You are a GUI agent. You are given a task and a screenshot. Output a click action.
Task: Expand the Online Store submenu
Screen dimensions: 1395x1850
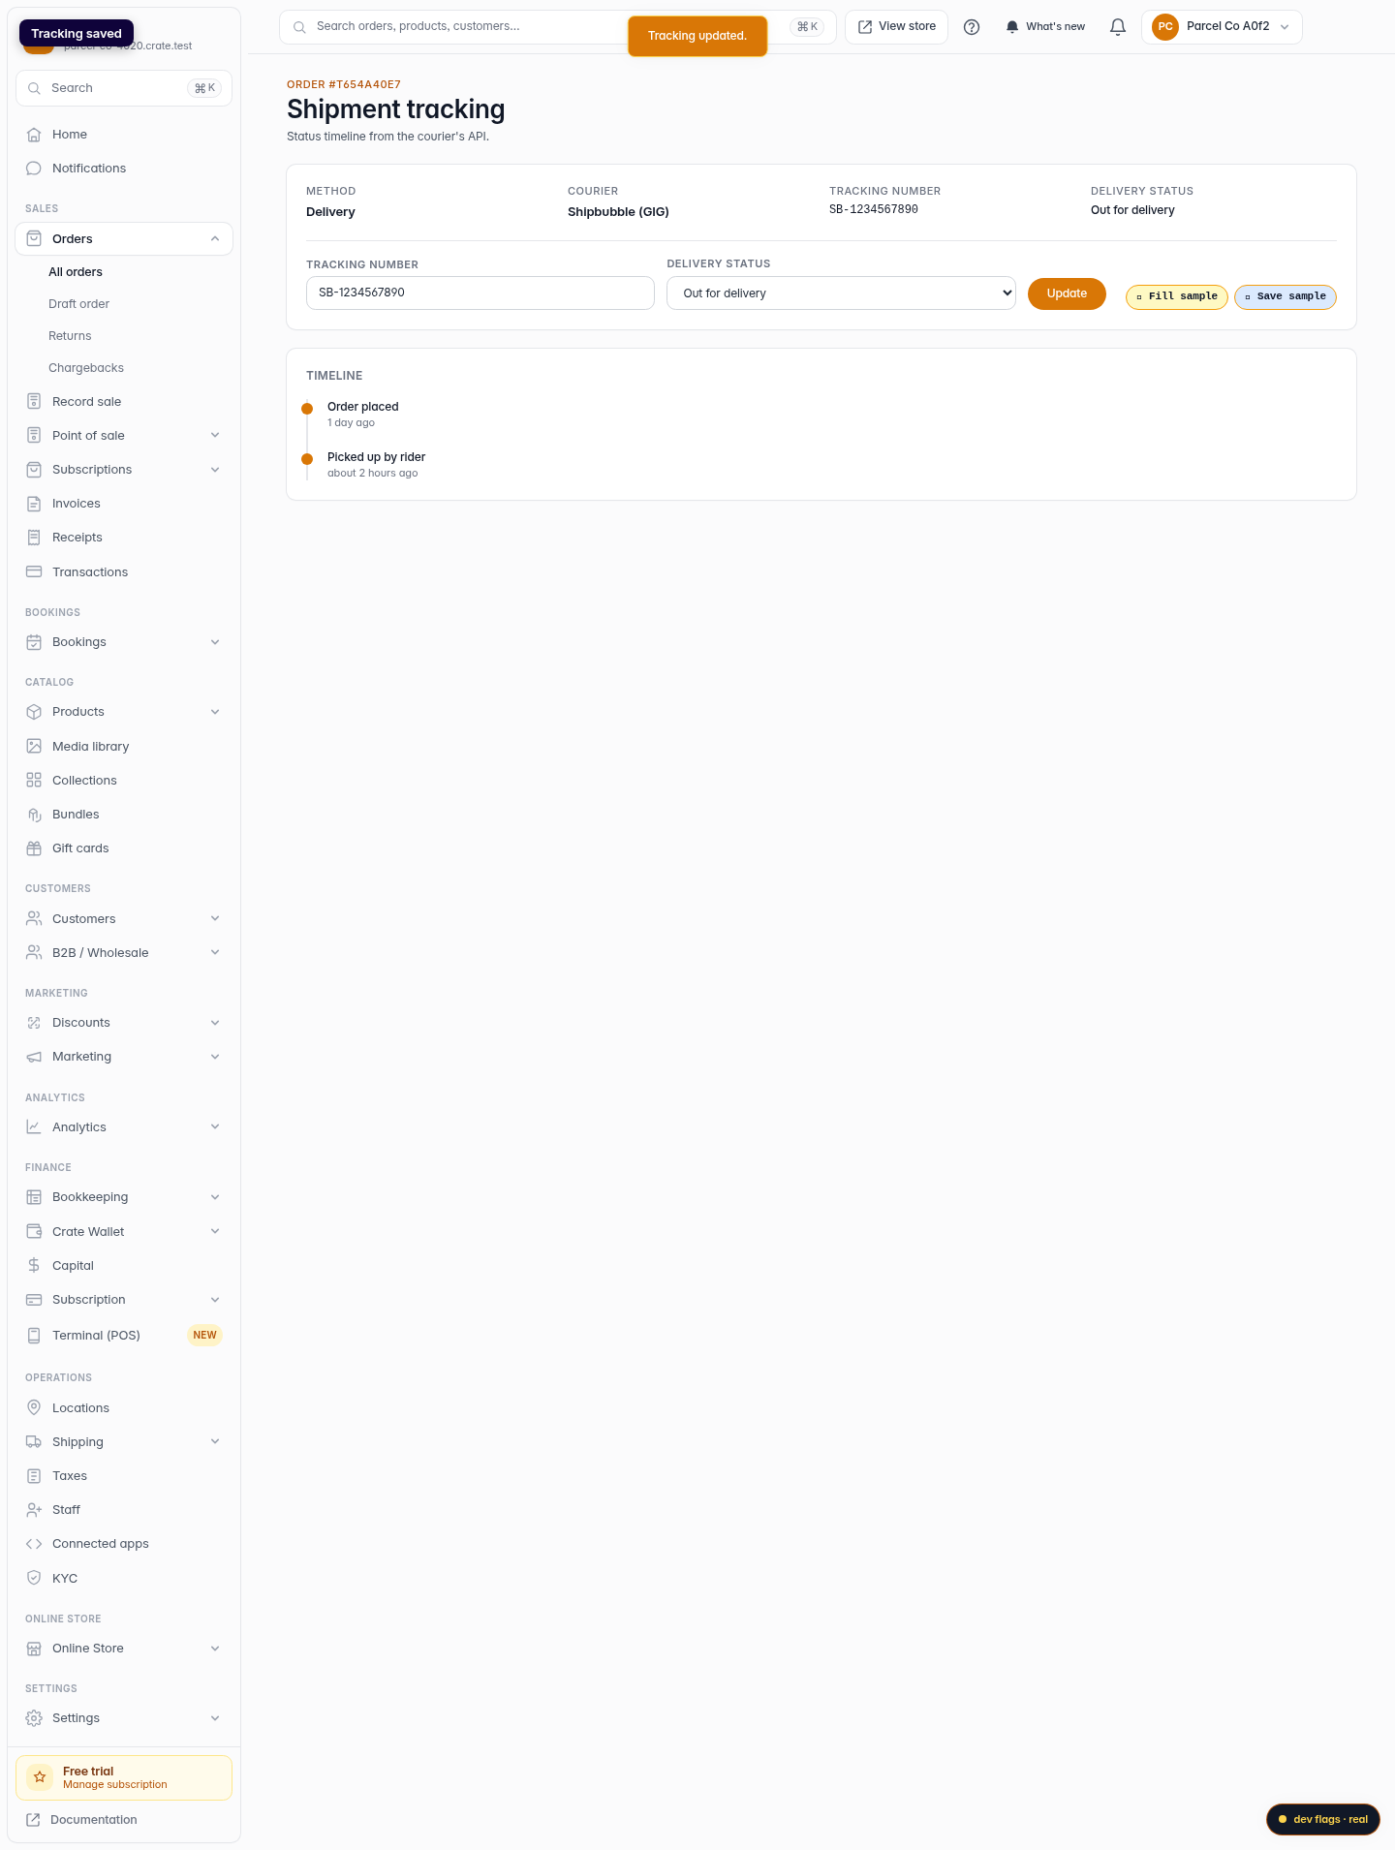[215, 1649]
